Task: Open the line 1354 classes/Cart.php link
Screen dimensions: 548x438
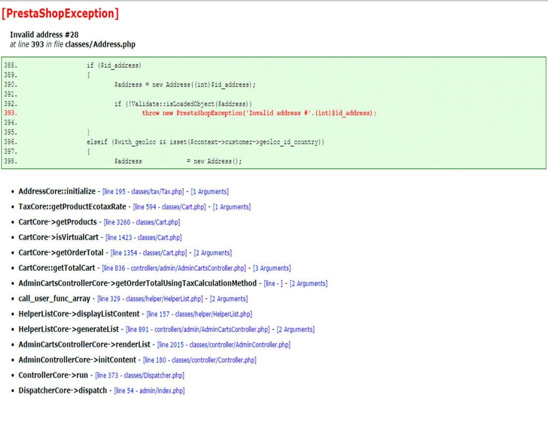Action: click(149, 253)
